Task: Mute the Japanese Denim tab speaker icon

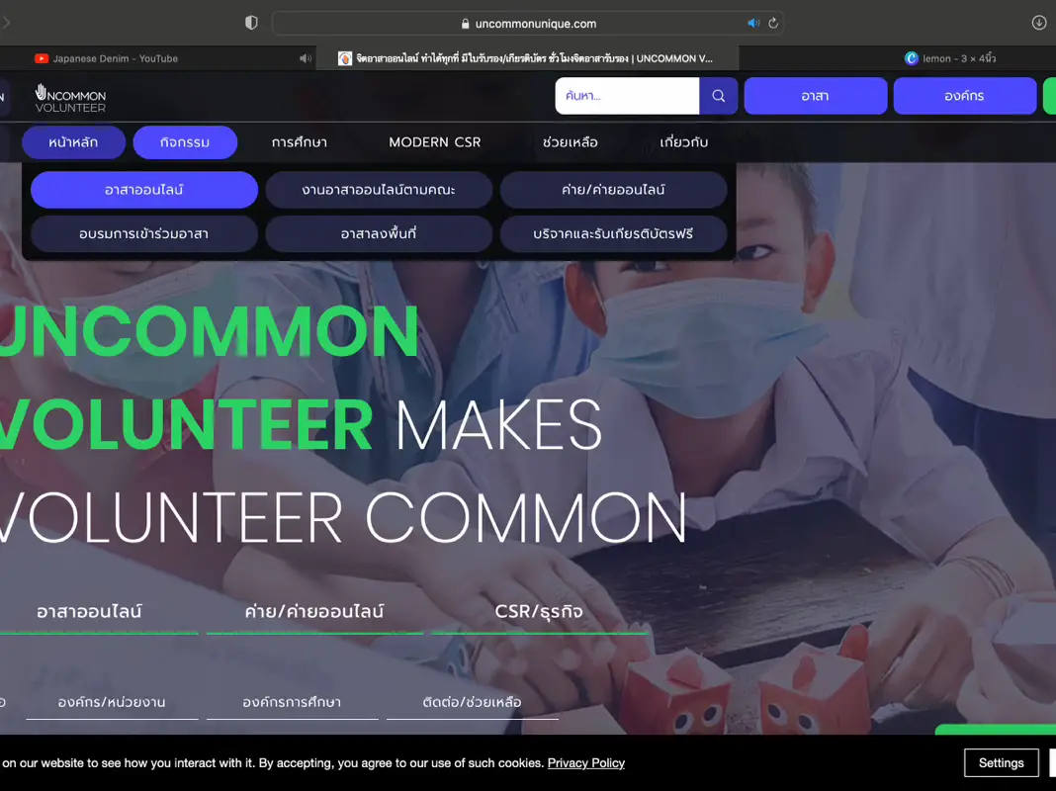Action: tap(305, 58)
